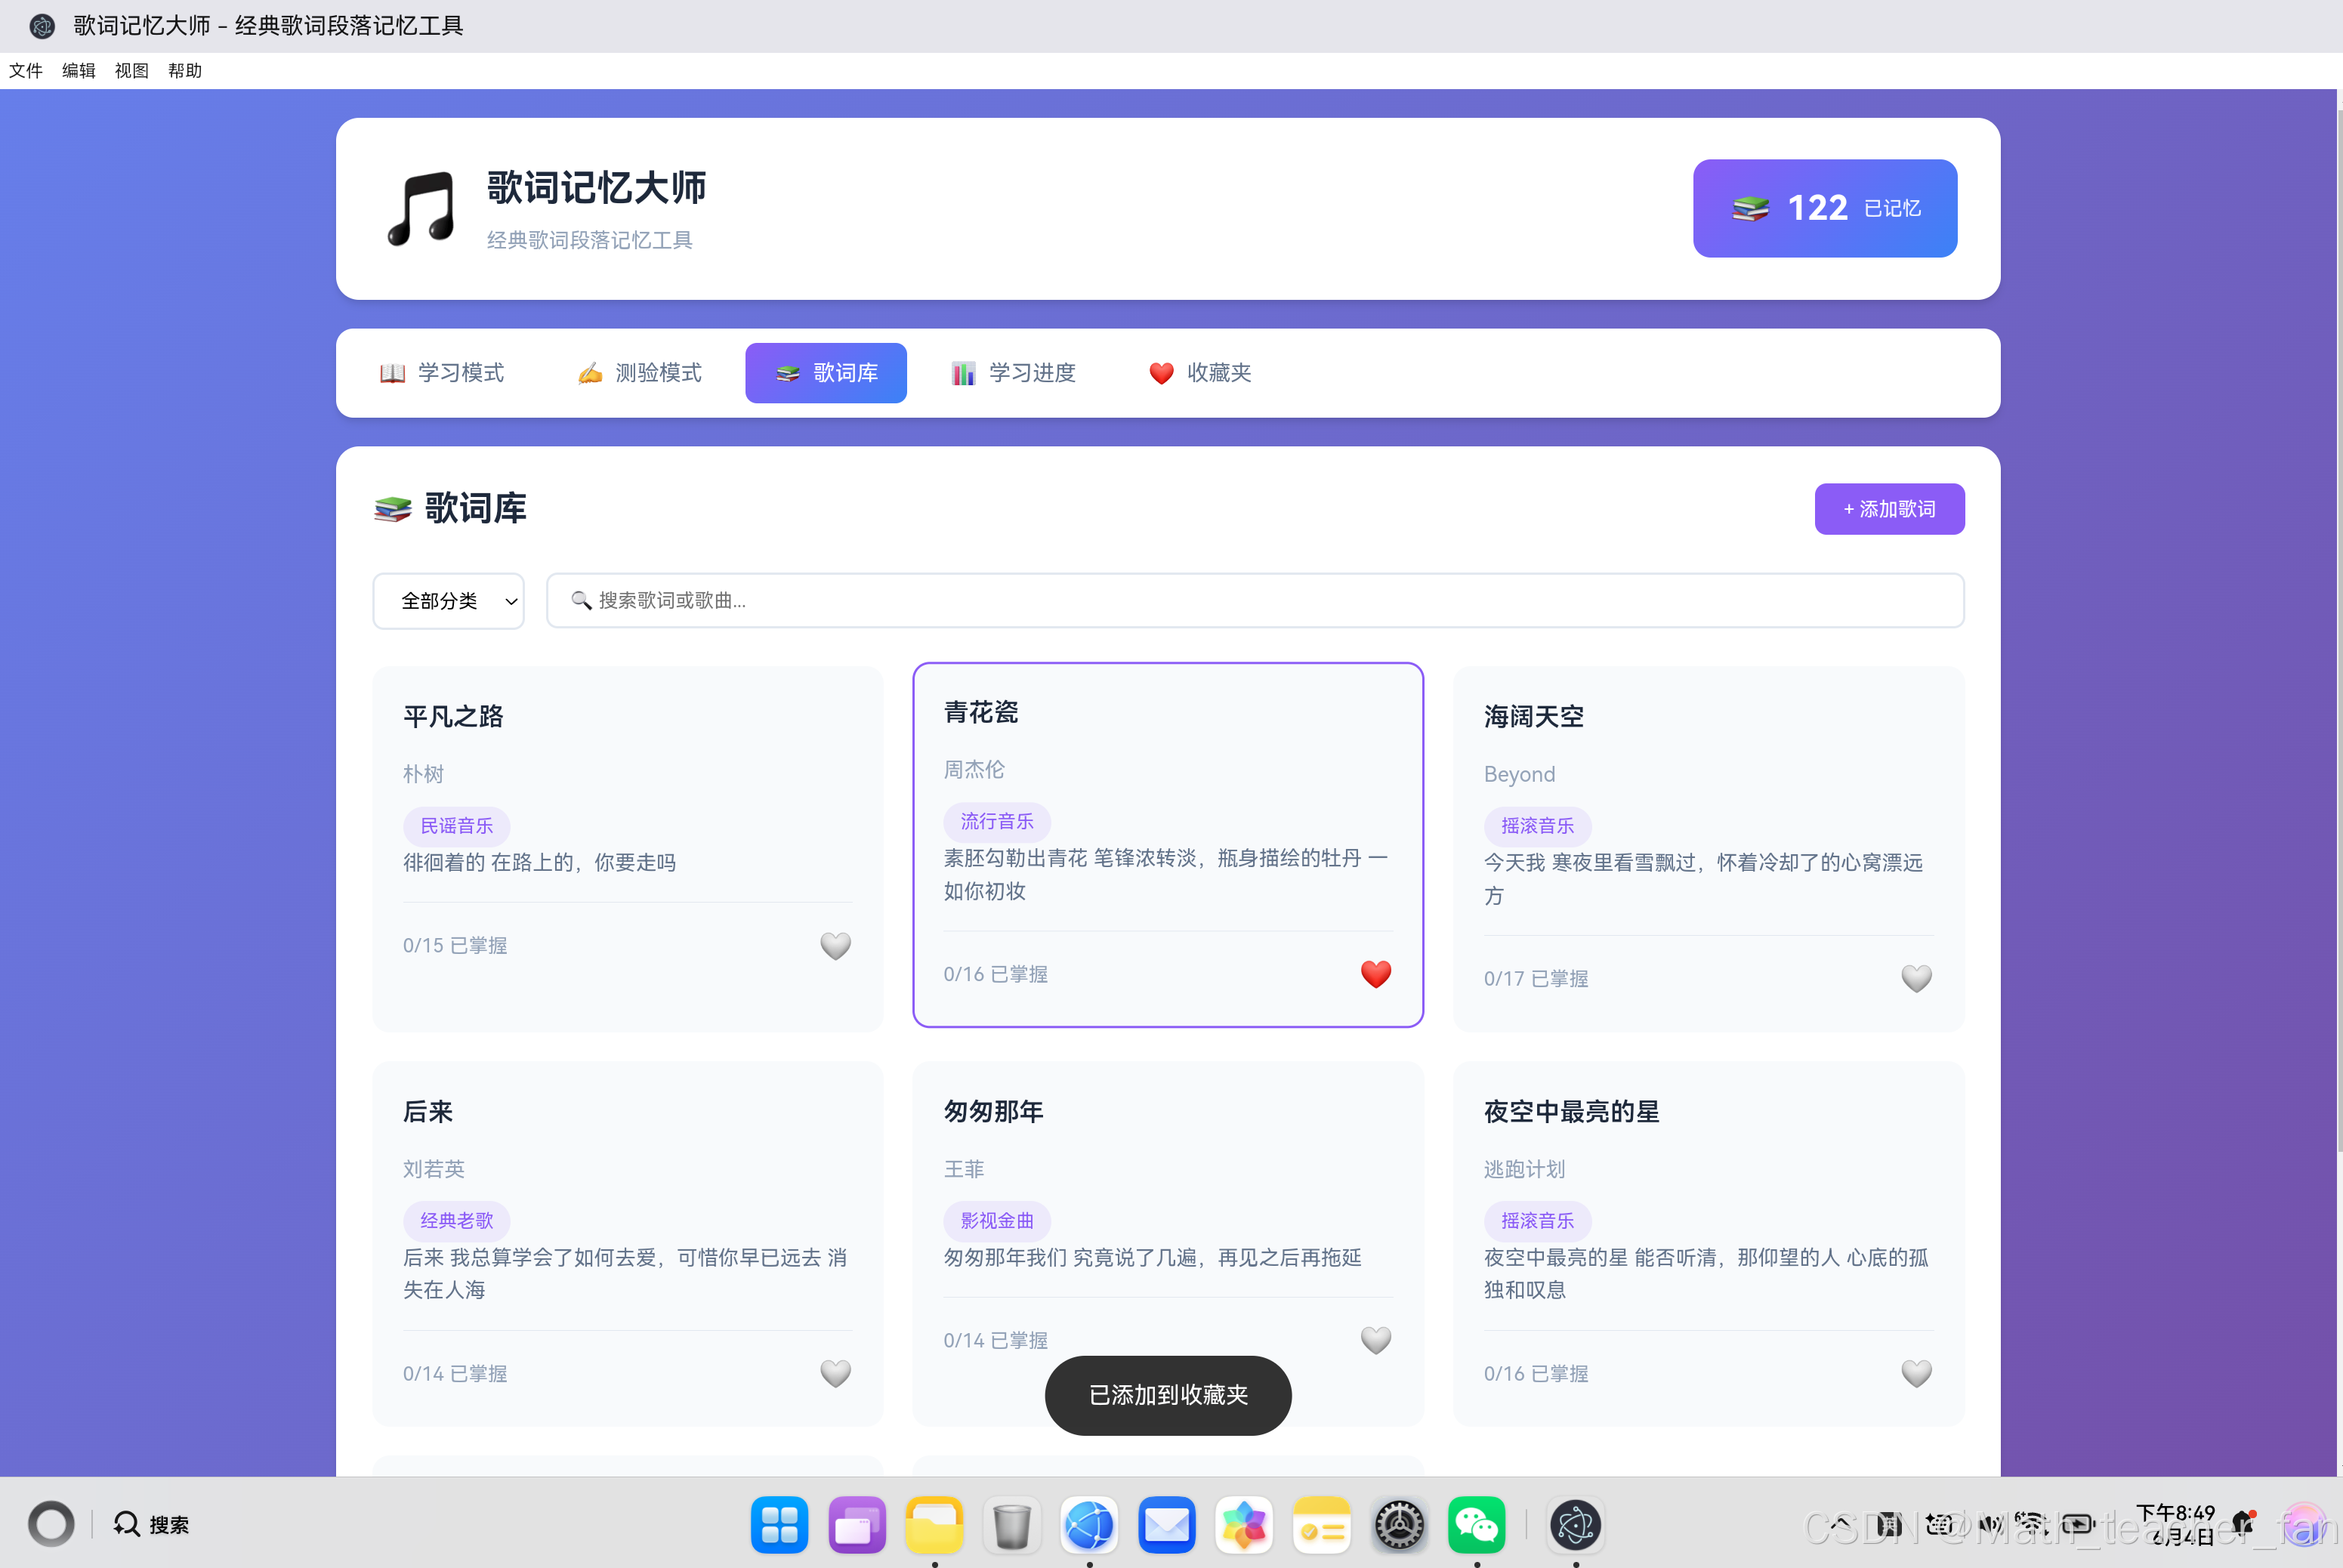Screen dimensions: 2343x1568
Task: Click the 摇滚音乐 tag on 海阔天空
Action: coord(1538,826)
